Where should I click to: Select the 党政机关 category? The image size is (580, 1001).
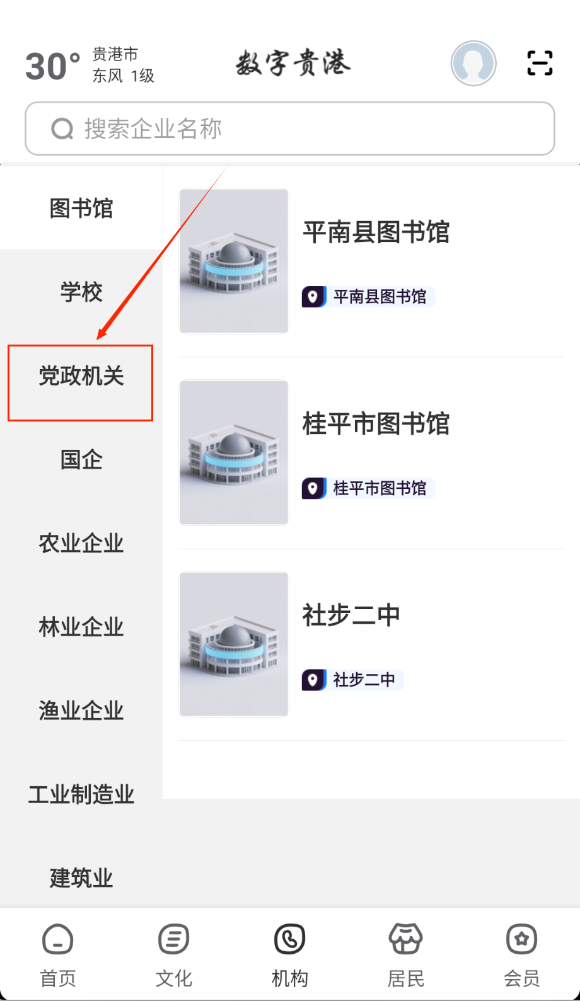(x=81, y=376)
